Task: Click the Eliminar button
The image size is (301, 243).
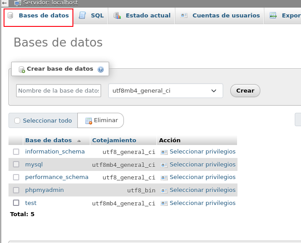Action: tap(101, 120)
